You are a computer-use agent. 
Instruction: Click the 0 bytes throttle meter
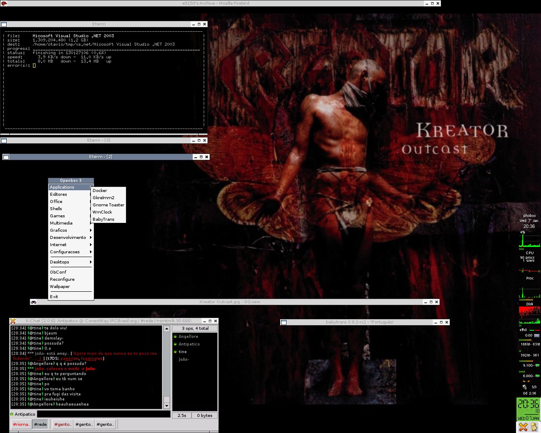(x=205, y=415)
